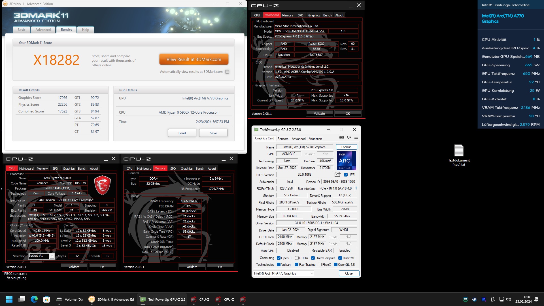The height and width of the screenshot is (306, 544).
Task: Click the Load button in Run Details
Action: pos(182,133)
